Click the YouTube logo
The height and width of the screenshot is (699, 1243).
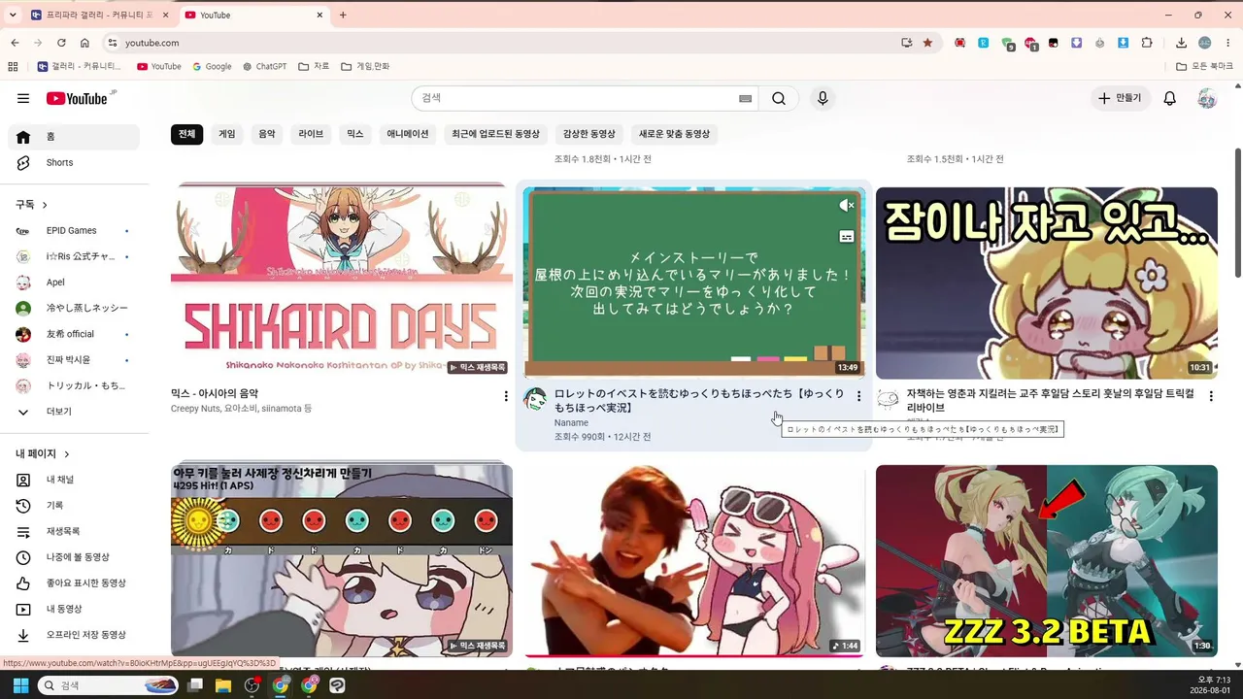(x=80, y=98)
